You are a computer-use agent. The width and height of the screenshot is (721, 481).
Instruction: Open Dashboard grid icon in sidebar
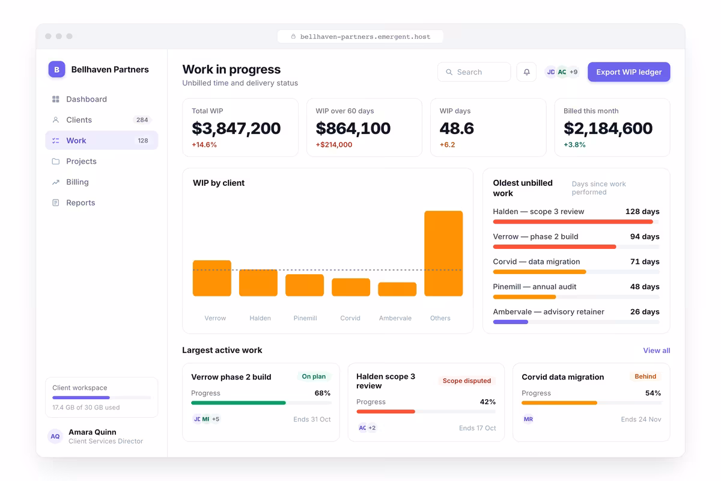(56, 99)
